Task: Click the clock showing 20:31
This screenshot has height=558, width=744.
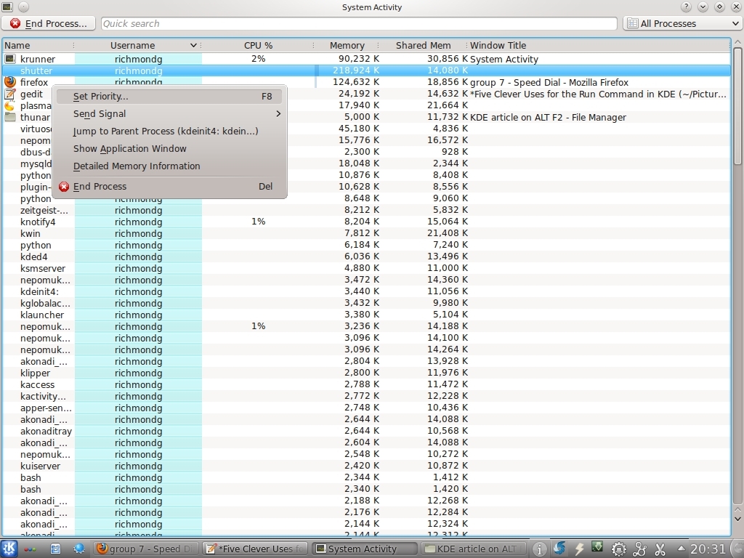Action: (x=708, y=549)
